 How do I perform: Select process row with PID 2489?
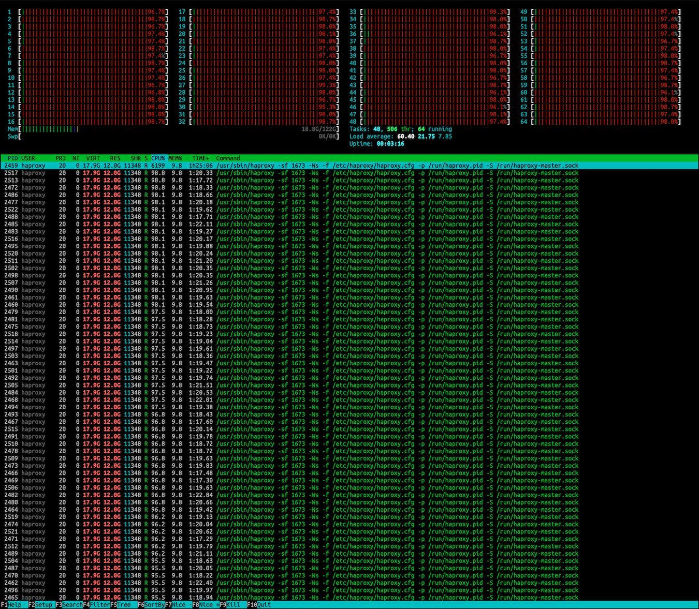[x=349, y=553]
